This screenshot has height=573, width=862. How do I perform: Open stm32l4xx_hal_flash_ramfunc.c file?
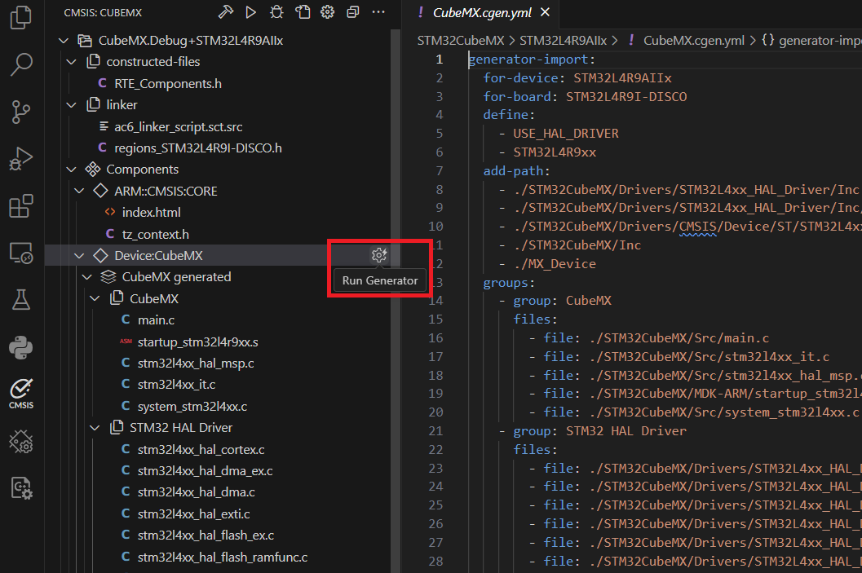(223, 558)
